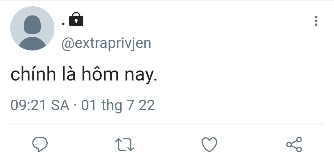Click the word 'hôm' in the tweet
The height and width of the screenshot is (165, 334).
(100, 74)
